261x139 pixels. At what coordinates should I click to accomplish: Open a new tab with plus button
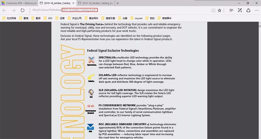tap(118, 3)
